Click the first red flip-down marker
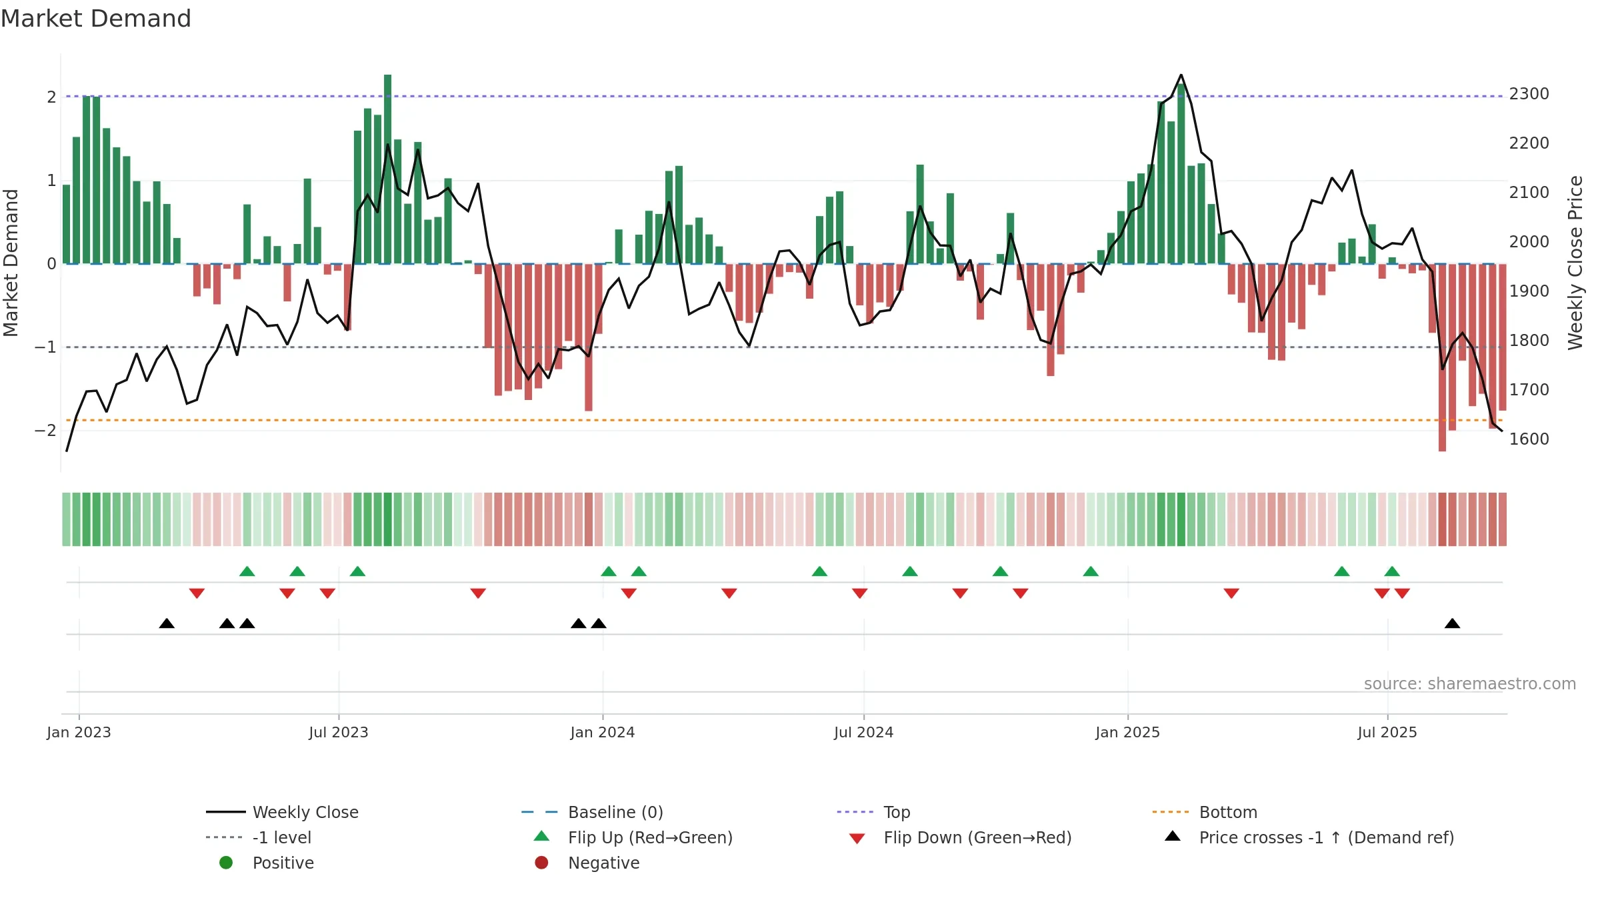The image size is (1600, 900). pos(197,593)
